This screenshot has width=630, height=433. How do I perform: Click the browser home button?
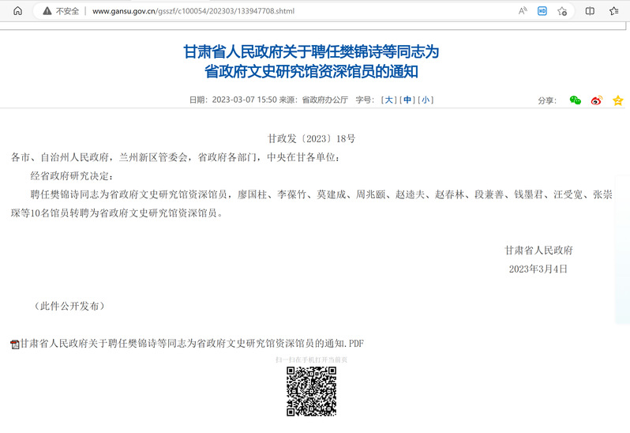click(17, 11)
